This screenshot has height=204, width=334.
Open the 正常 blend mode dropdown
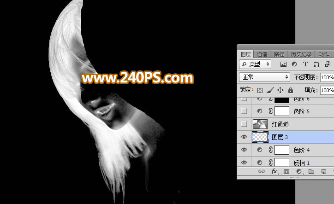(x=264, y=77)
